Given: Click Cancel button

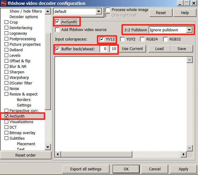Looking at the screenshot, I should (155, 169).
